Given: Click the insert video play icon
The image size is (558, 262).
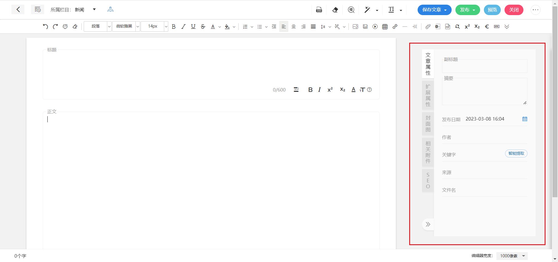Looking at the screenshot, I should pyautogui.click(x=375, y=27).
